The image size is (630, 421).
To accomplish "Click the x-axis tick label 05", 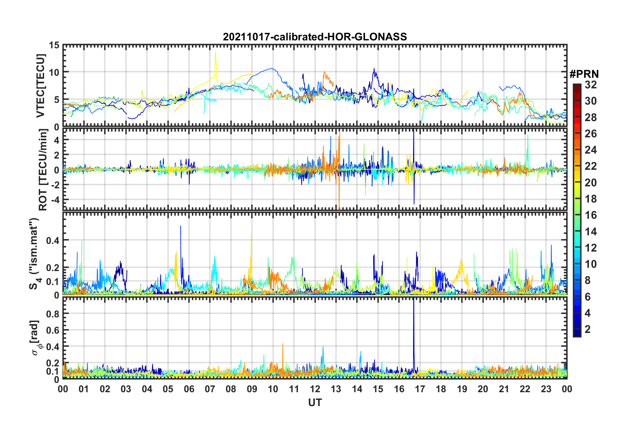I will 168,389.
